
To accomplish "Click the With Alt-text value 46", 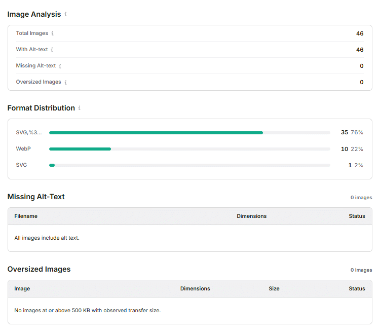I will click(360, 50).
